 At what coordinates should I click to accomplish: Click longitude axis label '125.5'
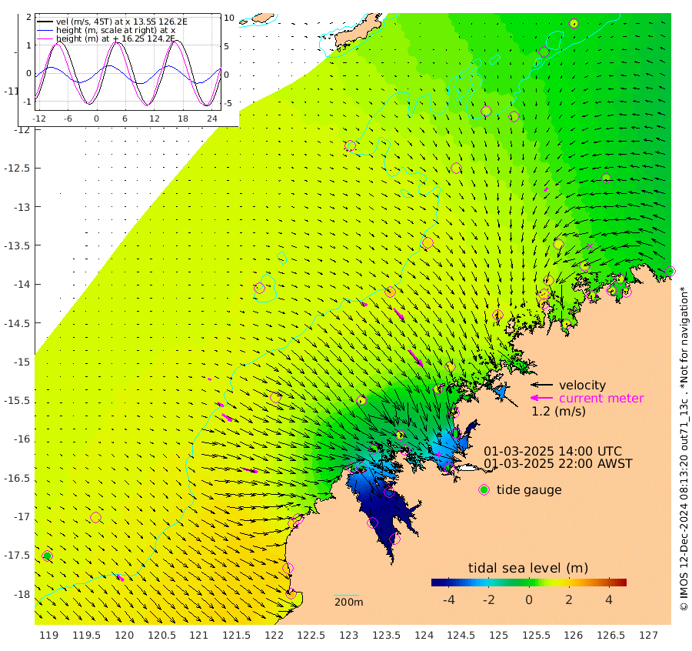tap(536, 636)
